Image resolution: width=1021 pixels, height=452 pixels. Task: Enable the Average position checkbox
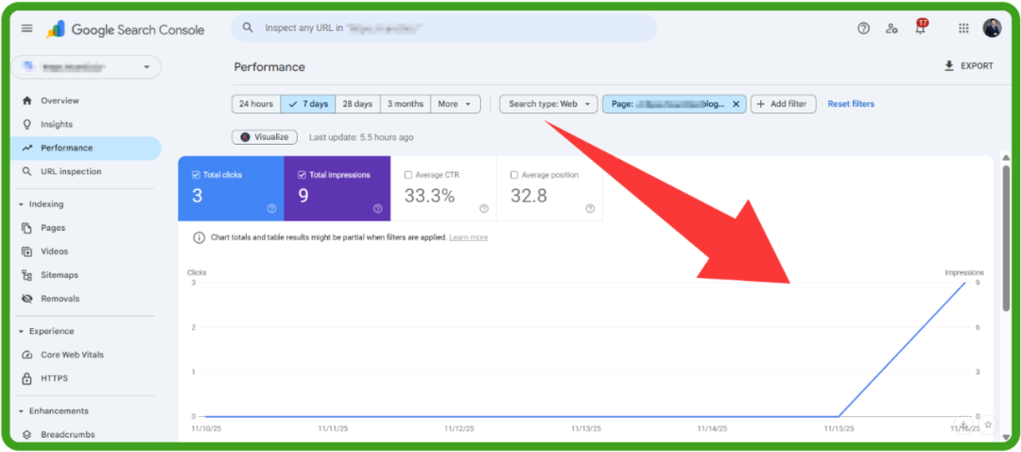click(x=514, y=175)
